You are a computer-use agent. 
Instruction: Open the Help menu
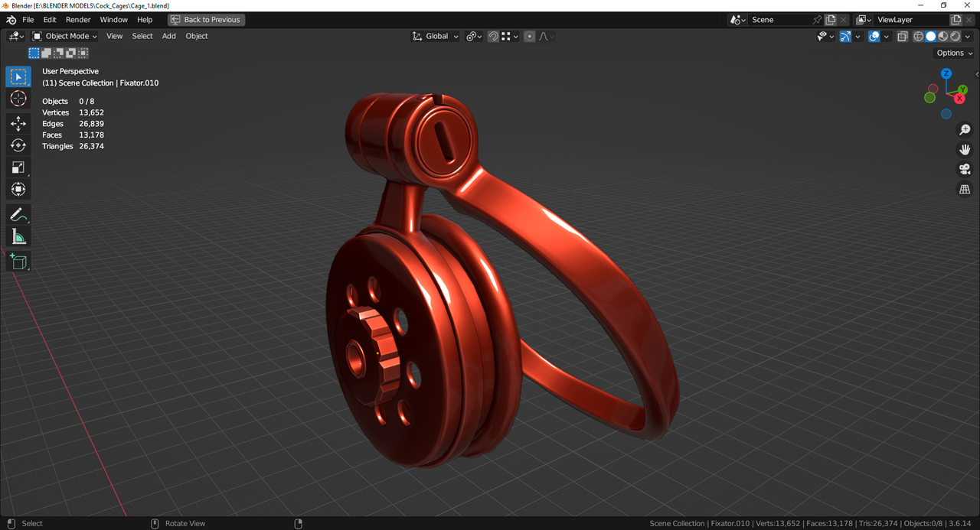tap(145, 20)
